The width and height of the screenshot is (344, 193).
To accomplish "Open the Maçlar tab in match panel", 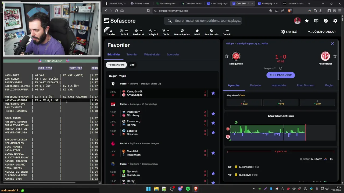I will [329, 85].
